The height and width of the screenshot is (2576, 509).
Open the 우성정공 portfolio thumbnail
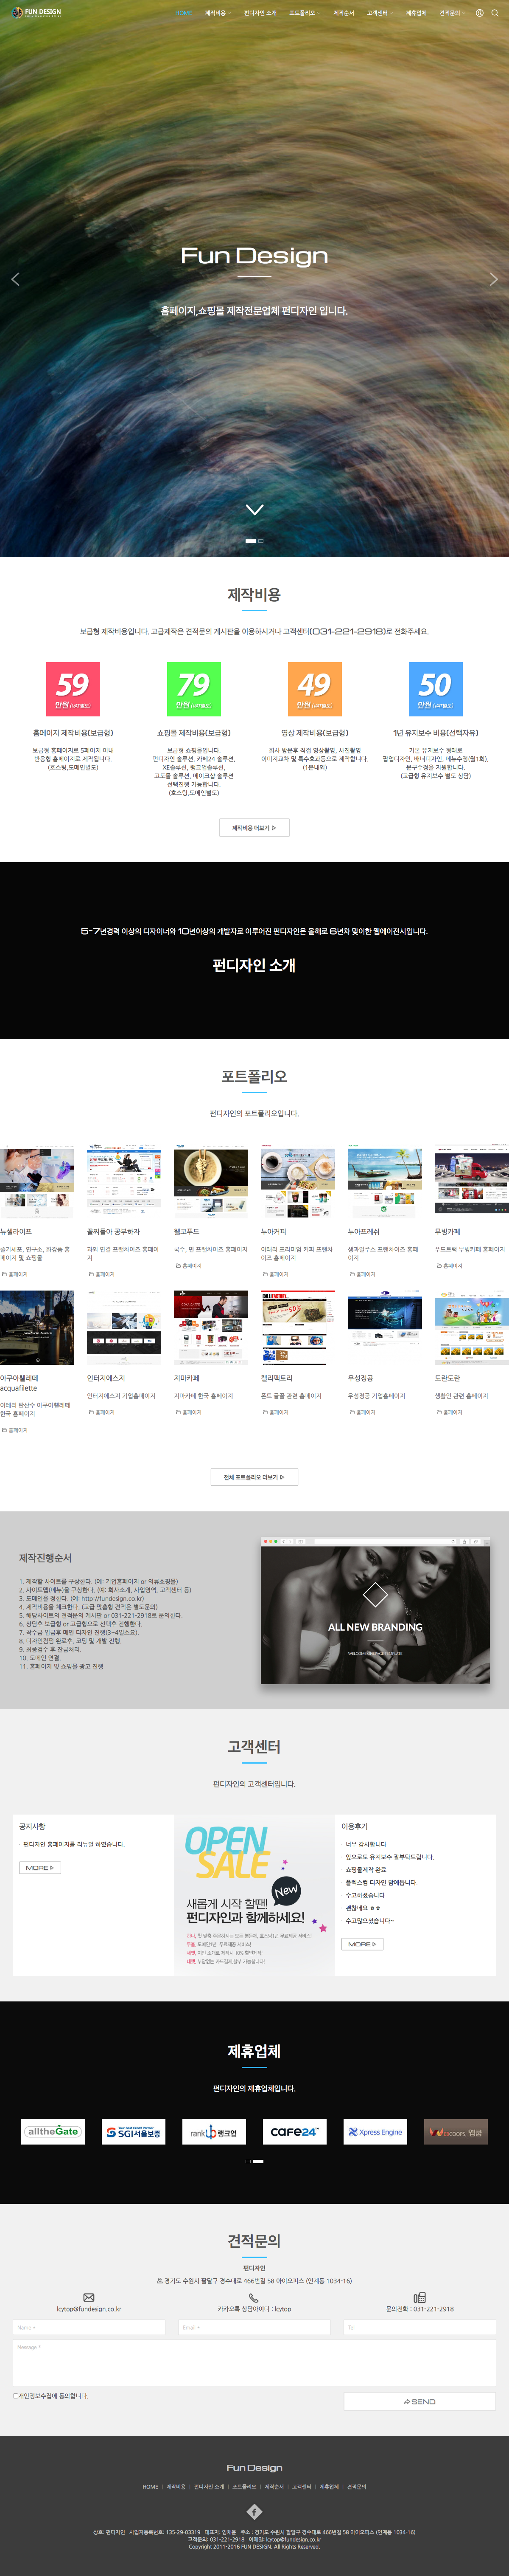coord(384,1327)
